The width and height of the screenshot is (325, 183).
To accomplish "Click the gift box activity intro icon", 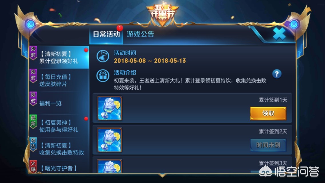I will pyautogui.click(x=103, y=76).
